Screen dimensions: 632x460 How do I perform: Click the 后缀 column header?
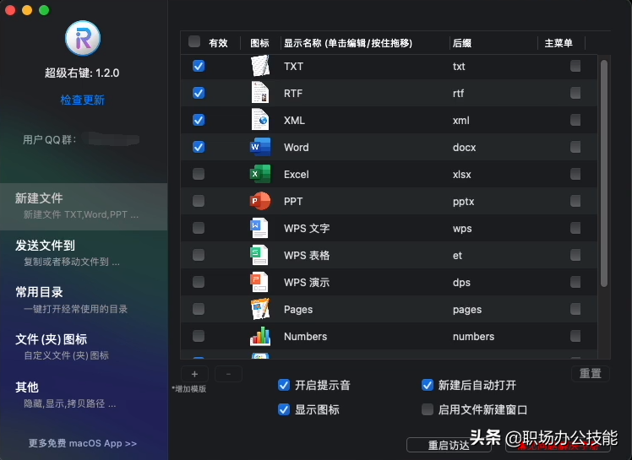pyautogui.click(x=462, y=43)
